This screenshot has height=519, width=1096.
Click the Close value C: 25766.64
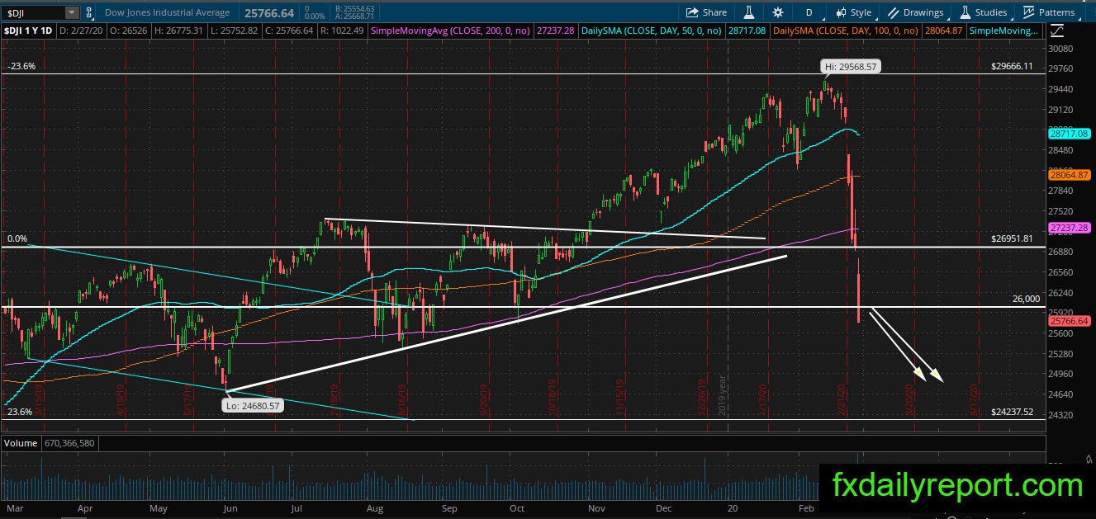[x=291, y=31]
